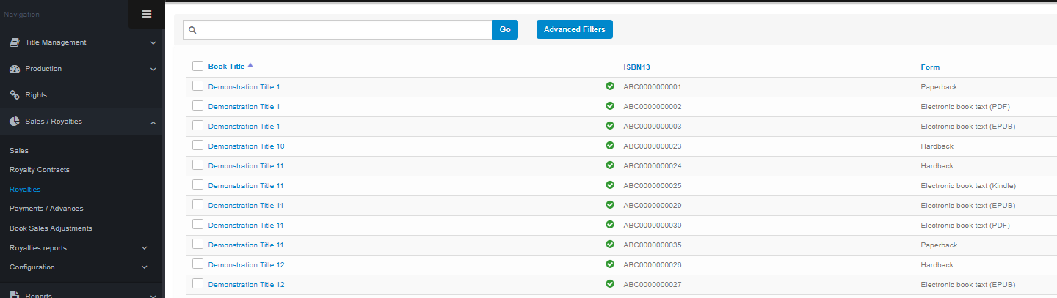Viewport: 1057px width, 298px height.
Task: Select checkbox for the ABC0000000026 Hardback row
Action: [x=197, y=264]
